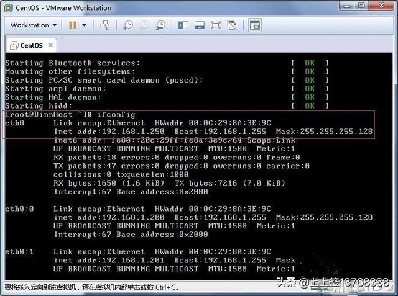Toggle the console view button
The image size is (398, 296).
point(254,25)
